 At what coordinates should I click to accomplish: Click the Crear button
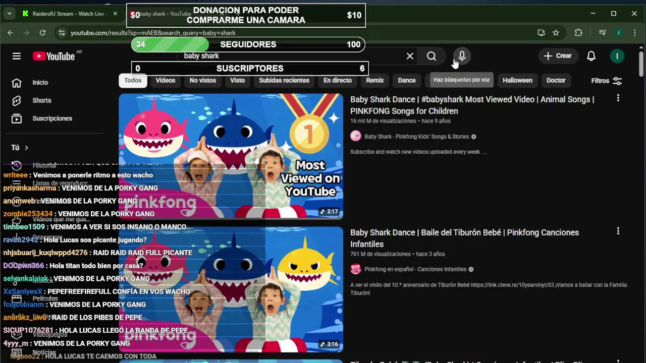coord(558,56)
